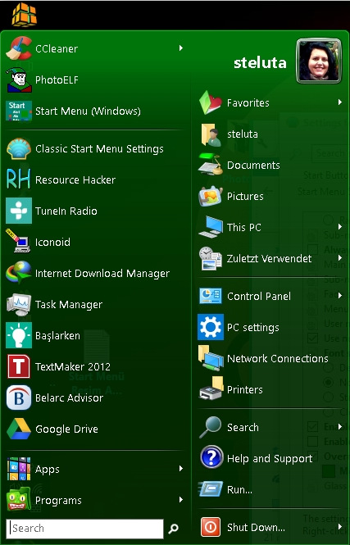Screen dimensions: 350x545
Task: Click the Run... label
Action: coord(240,489)
